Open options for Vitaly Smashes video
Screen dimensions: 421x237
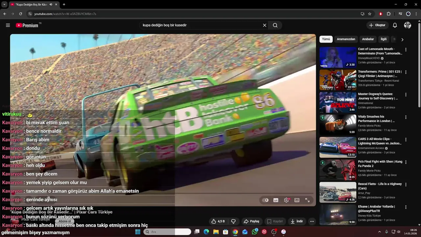click(x=406, y=117)
